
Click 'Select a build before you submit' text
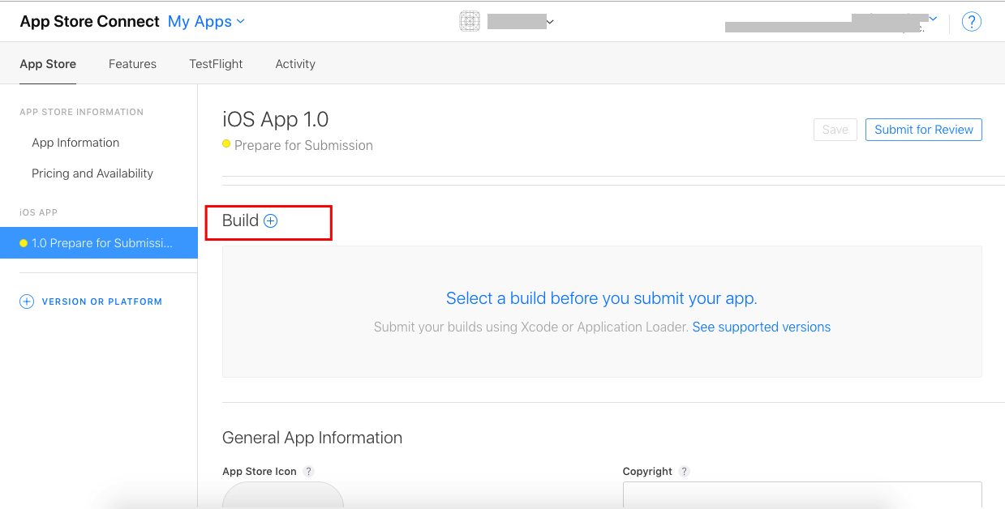602,298
